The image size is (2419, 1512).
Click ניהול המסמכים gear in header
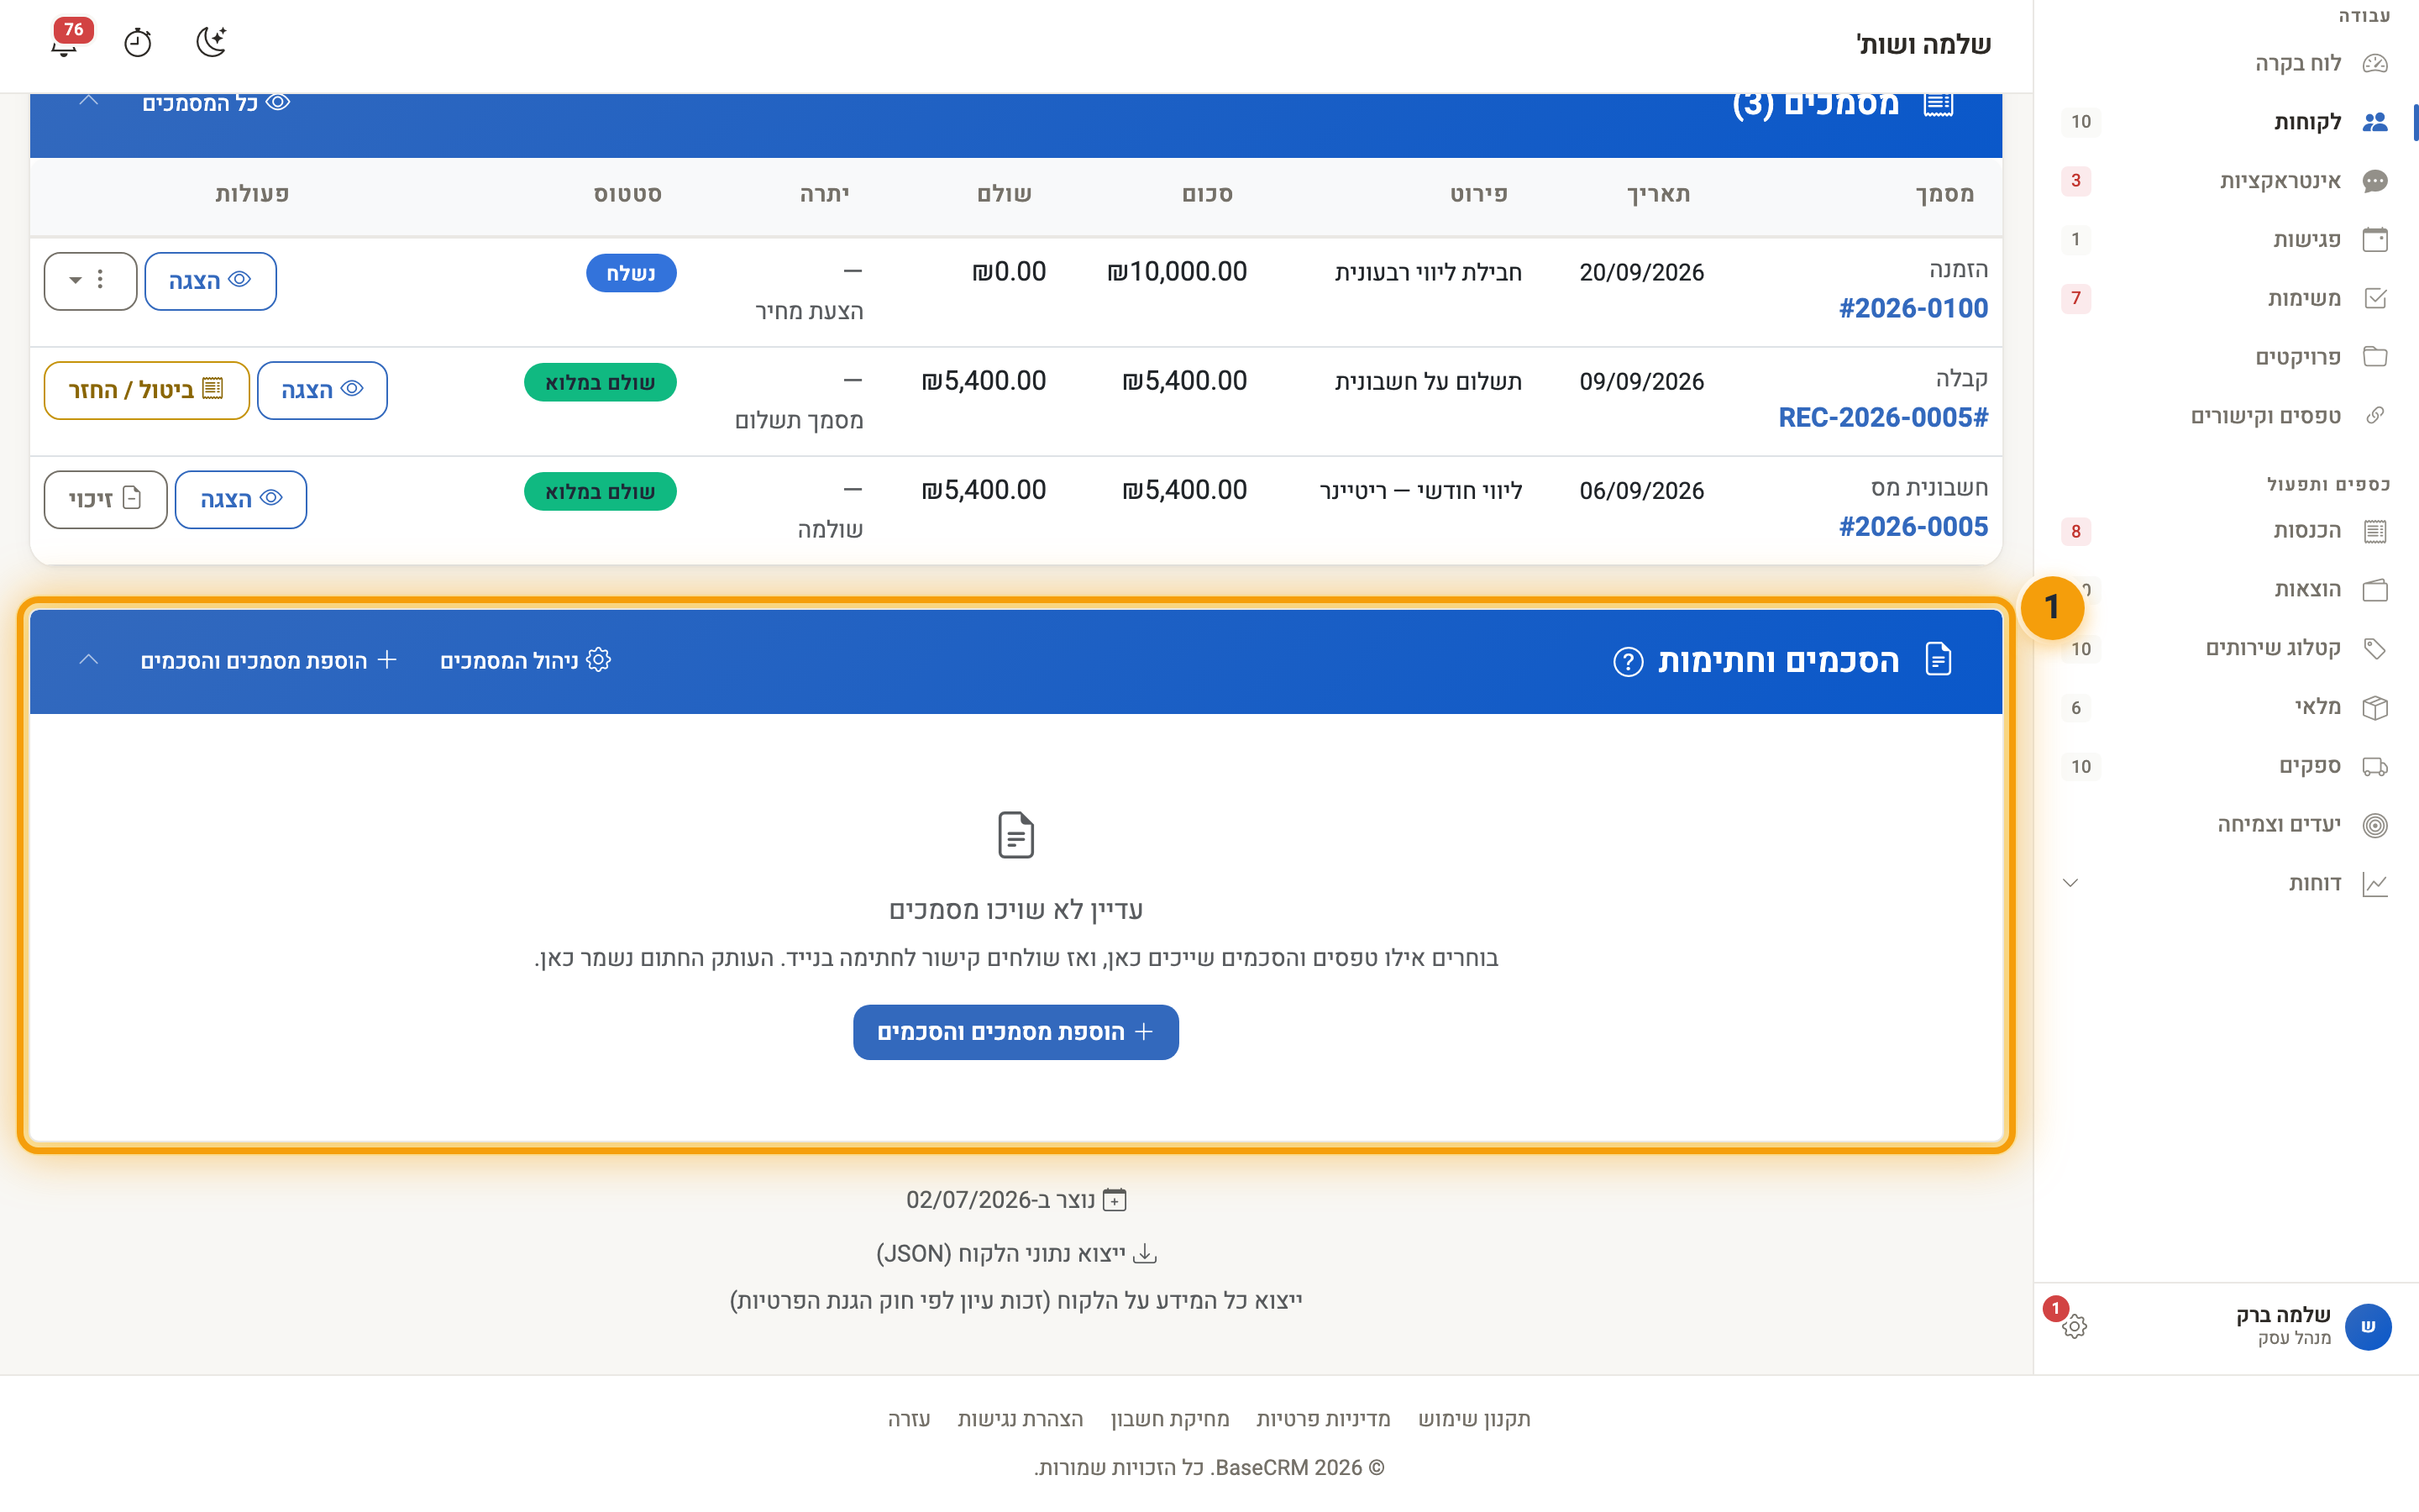tap(526, 661)
